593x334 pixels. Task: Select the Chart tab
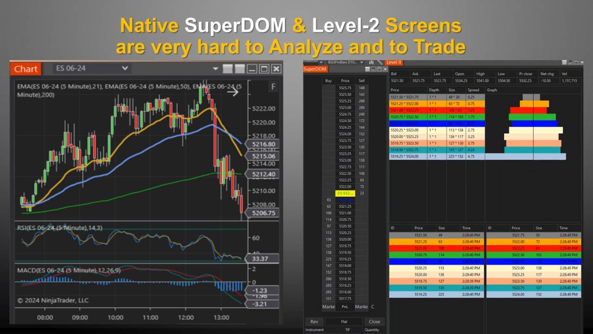coord(25,69)
